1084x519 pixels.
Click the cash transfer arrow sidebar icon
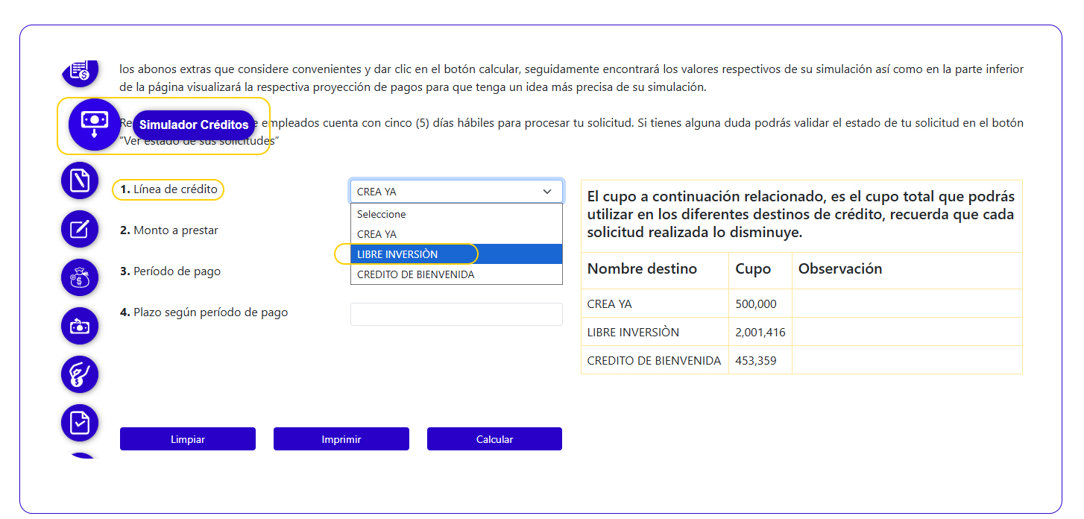click(x=80, y=326)
